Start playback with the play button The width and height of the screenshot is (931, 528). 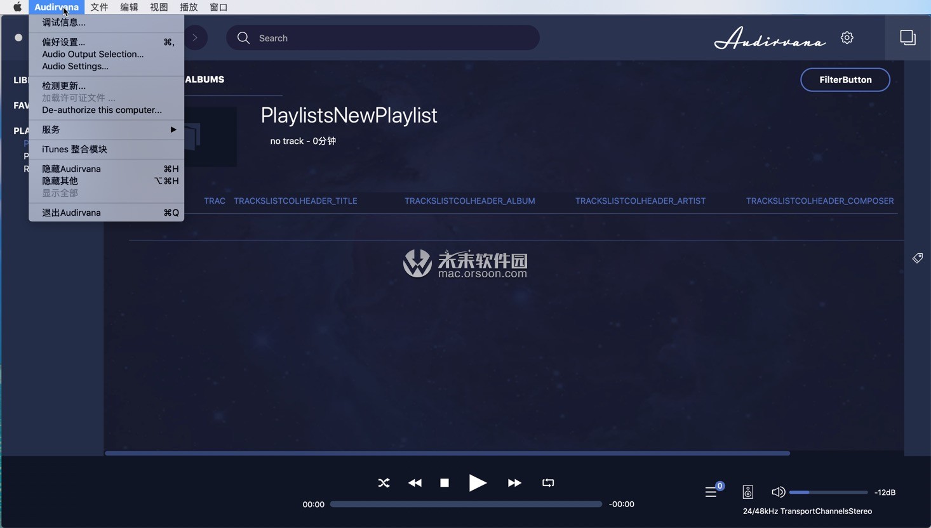click(478, 483)
